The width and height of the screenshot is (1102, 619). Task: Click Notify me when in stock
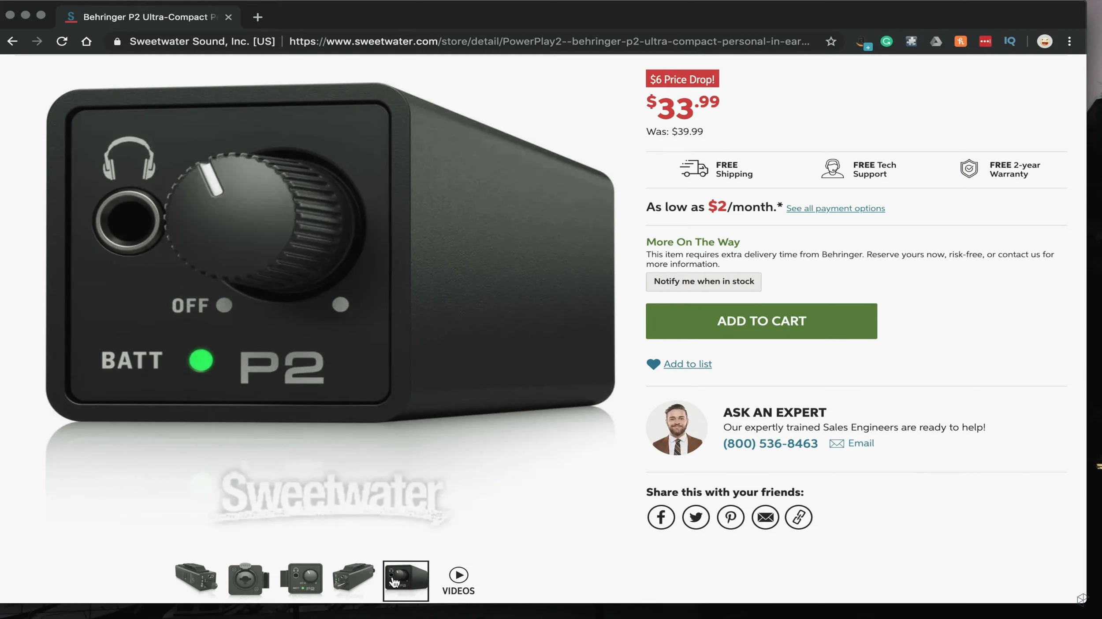[x=704, y=282]
